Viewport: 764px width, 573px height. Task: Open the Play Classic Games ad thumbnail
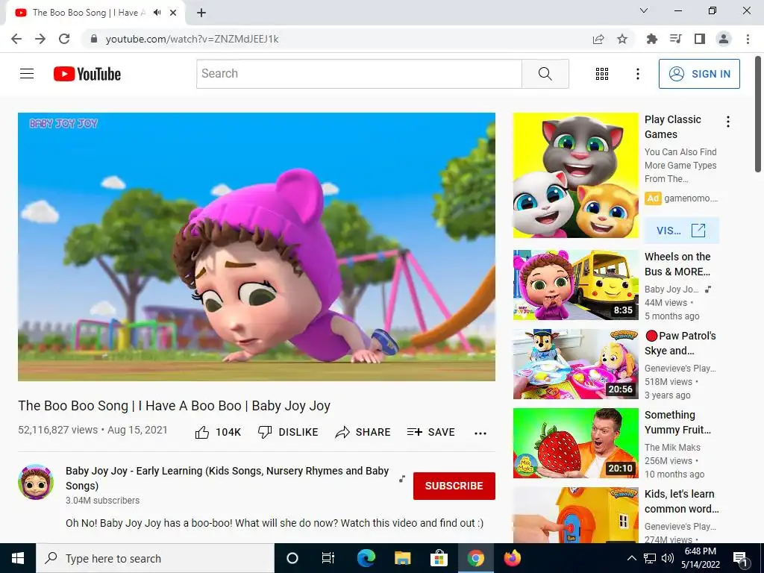[575, 175]
